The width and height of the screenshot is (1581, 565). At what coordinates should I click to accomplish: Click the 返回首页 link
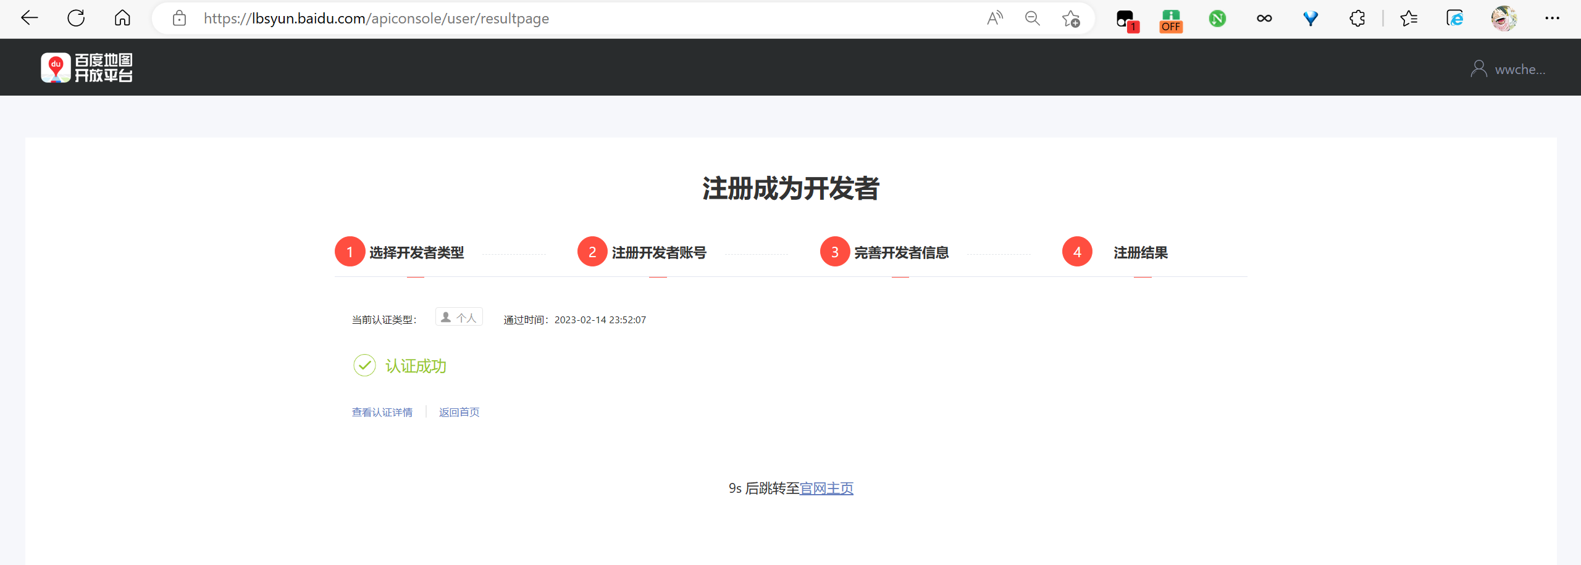pos(459,412)
